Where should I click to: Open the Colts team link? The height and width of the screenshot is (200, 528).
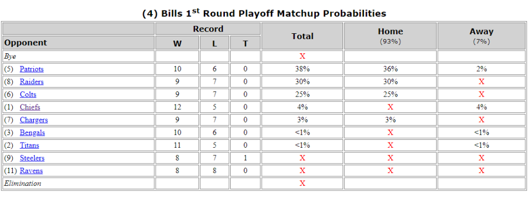click(x=28, y=94)
